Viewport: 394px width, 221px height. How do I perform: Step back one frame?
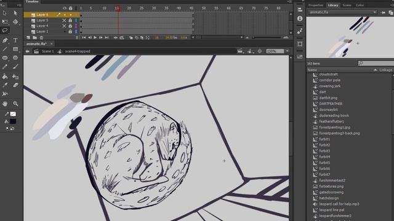(90, 37)
